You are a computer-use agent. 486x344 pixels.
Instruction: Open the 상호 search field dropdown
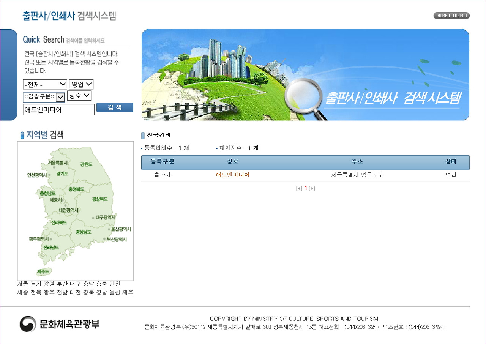pos(80,96)
